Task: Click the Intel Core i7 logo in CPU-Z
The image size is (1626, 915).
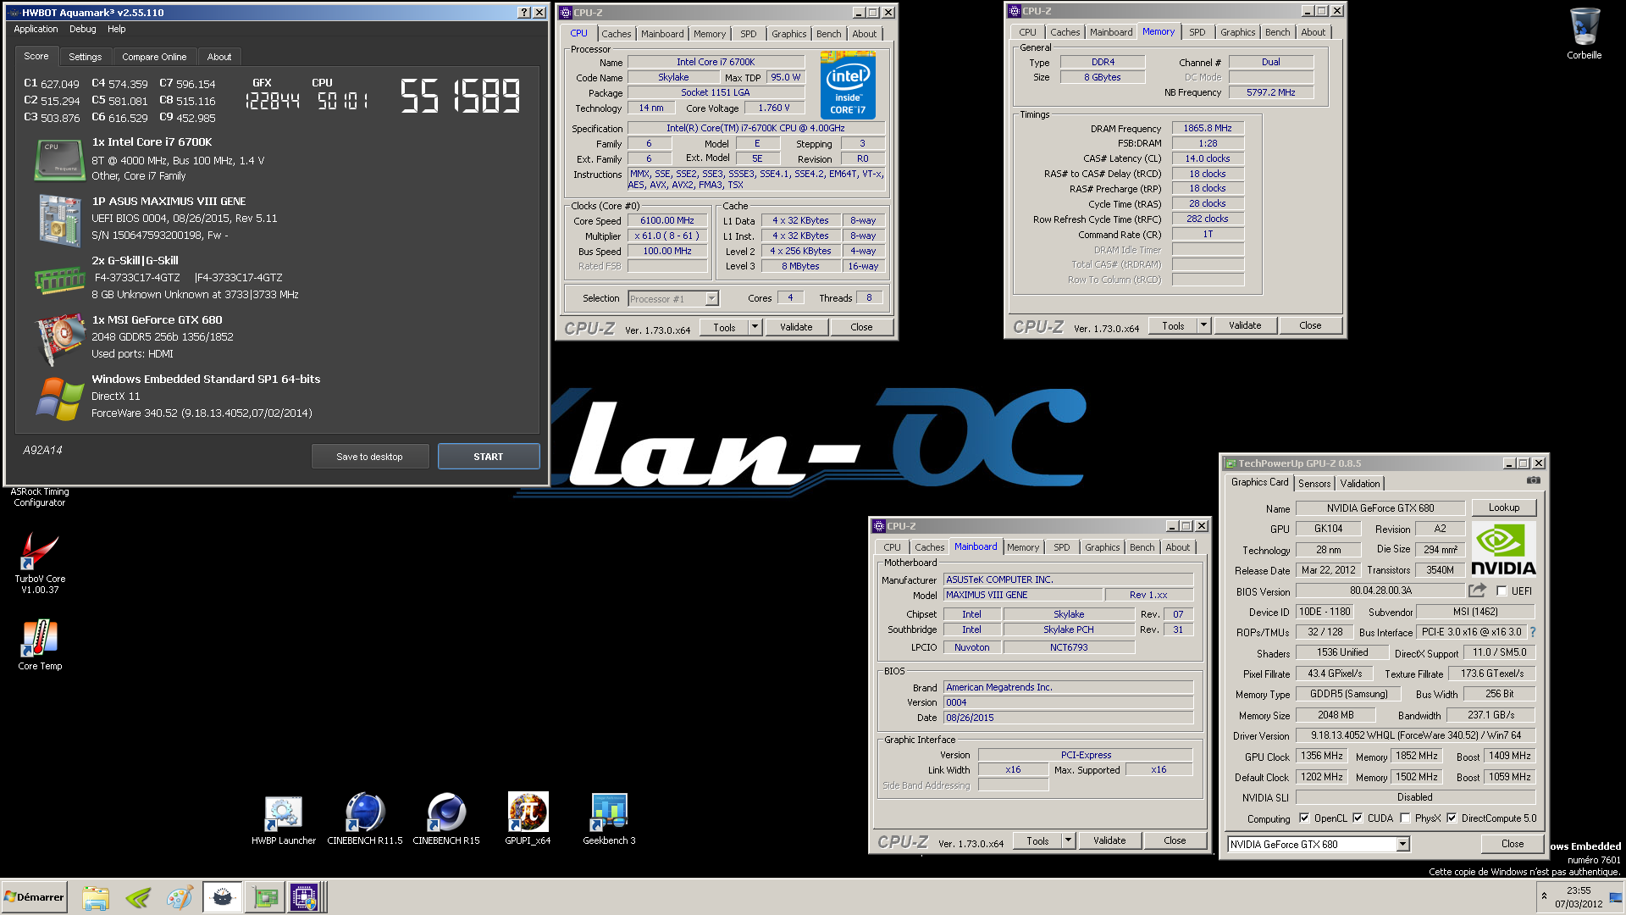Action: coord(848,84)
